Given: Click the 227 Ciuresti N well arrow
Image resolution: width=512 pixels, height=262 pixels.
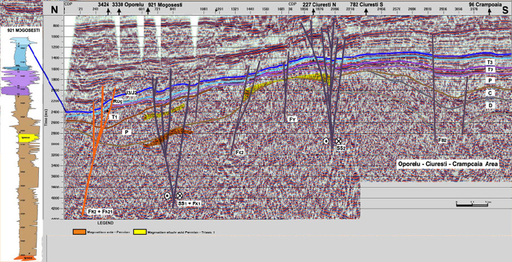Looking at the screenshot, I should (313, 12).
